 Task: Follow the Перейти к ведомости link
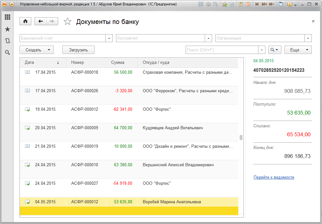(x=274, y=177)
